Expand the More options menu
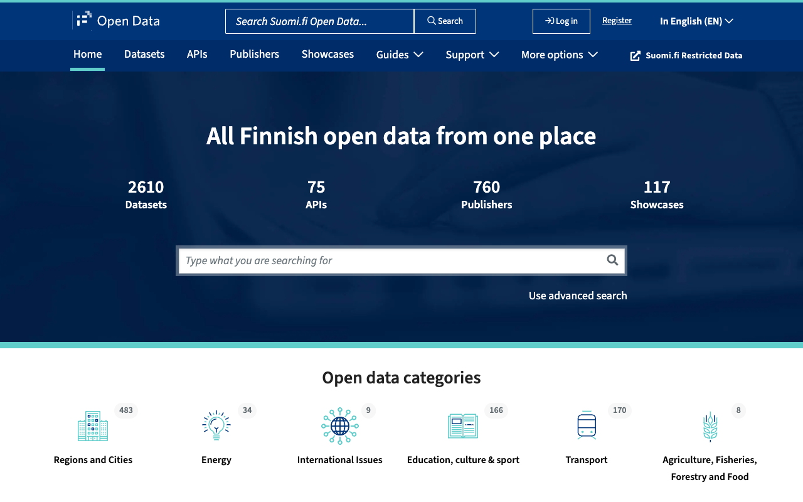This screenshot has height=502, width=803. 560,55
